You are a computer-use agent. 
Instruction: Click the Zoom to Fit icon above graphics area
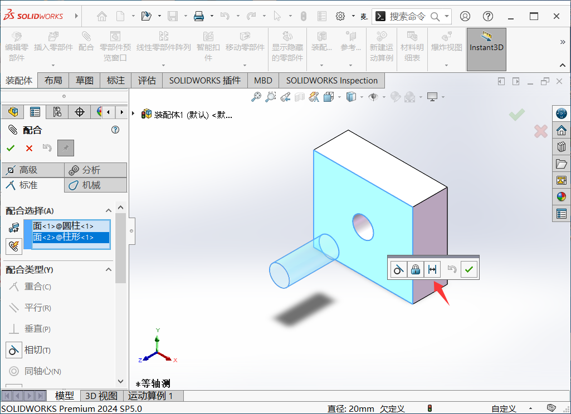(x=256, y=96)
